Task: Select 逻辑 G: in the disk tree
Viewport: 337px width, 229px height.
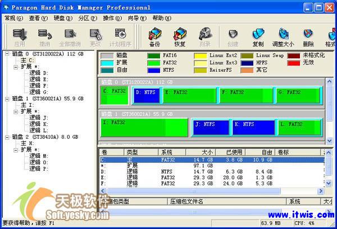Action: click(x=39, y=92)
